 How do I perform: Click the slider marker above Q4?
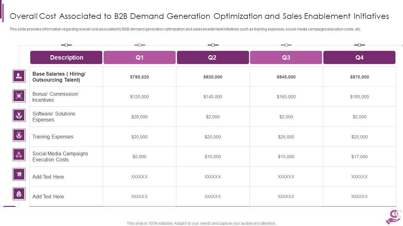360,45
